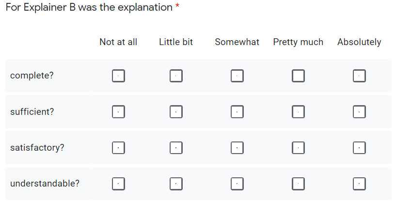Check 'Pretty much' for sufficient

pyautogui.click(x=298, y=112)
